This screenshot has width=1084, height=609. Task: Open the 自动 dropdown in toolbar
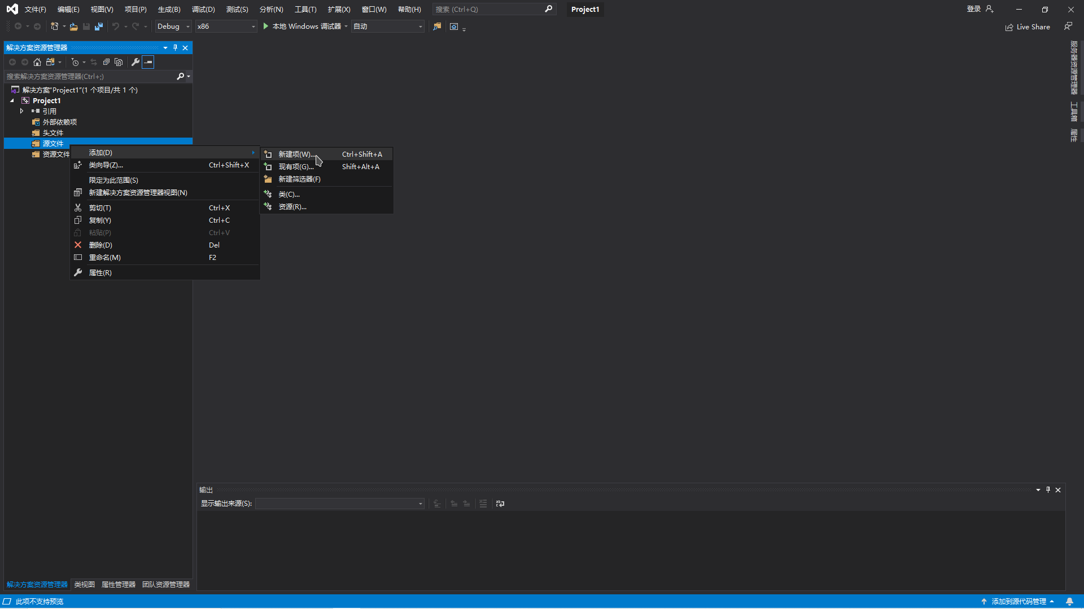(387, 27)
